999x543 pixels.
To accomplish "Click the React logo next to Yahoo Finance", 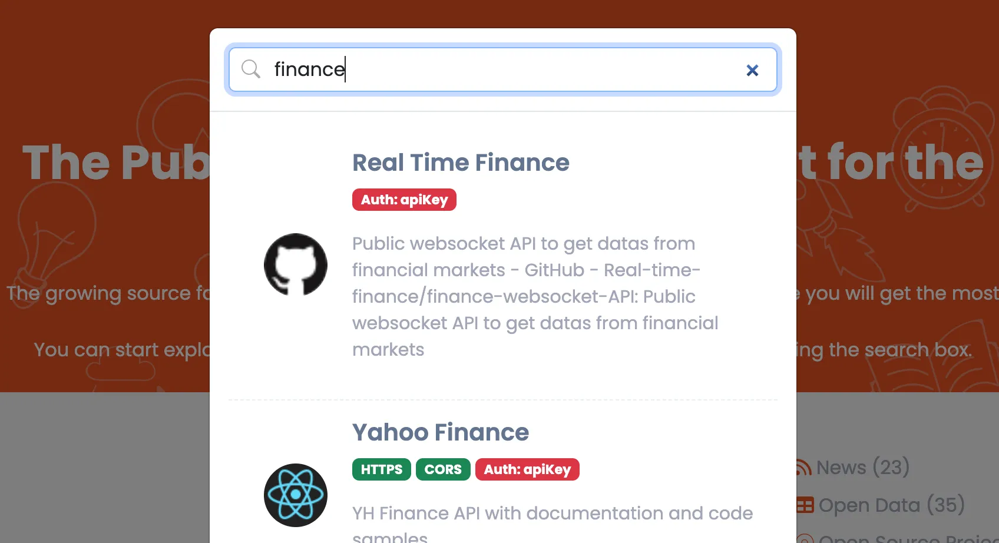I will [x=295, y=495].
